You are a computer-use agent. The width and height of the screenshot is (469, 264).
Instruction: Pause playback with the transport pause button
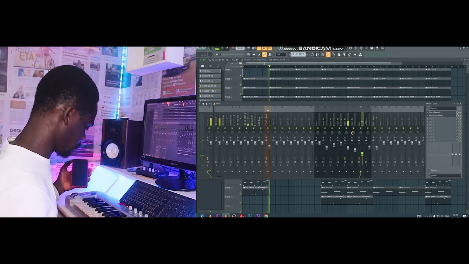[x=222, y=48]
